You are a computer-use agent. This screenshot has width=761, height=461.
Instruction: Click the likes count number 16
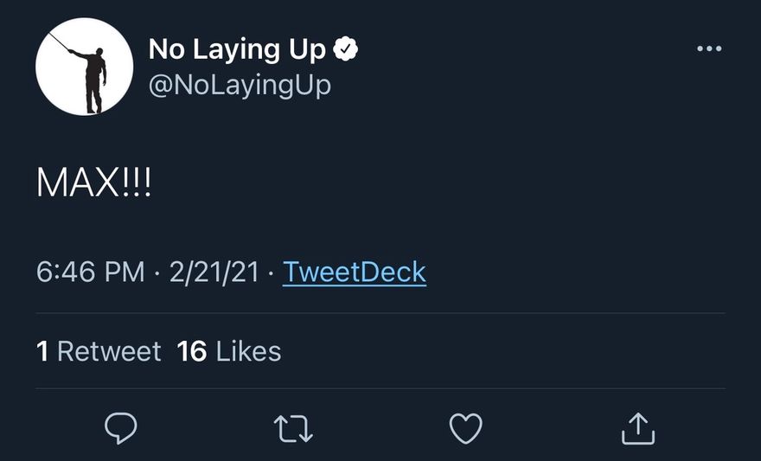pyautogui.click(x=191, y=351)
